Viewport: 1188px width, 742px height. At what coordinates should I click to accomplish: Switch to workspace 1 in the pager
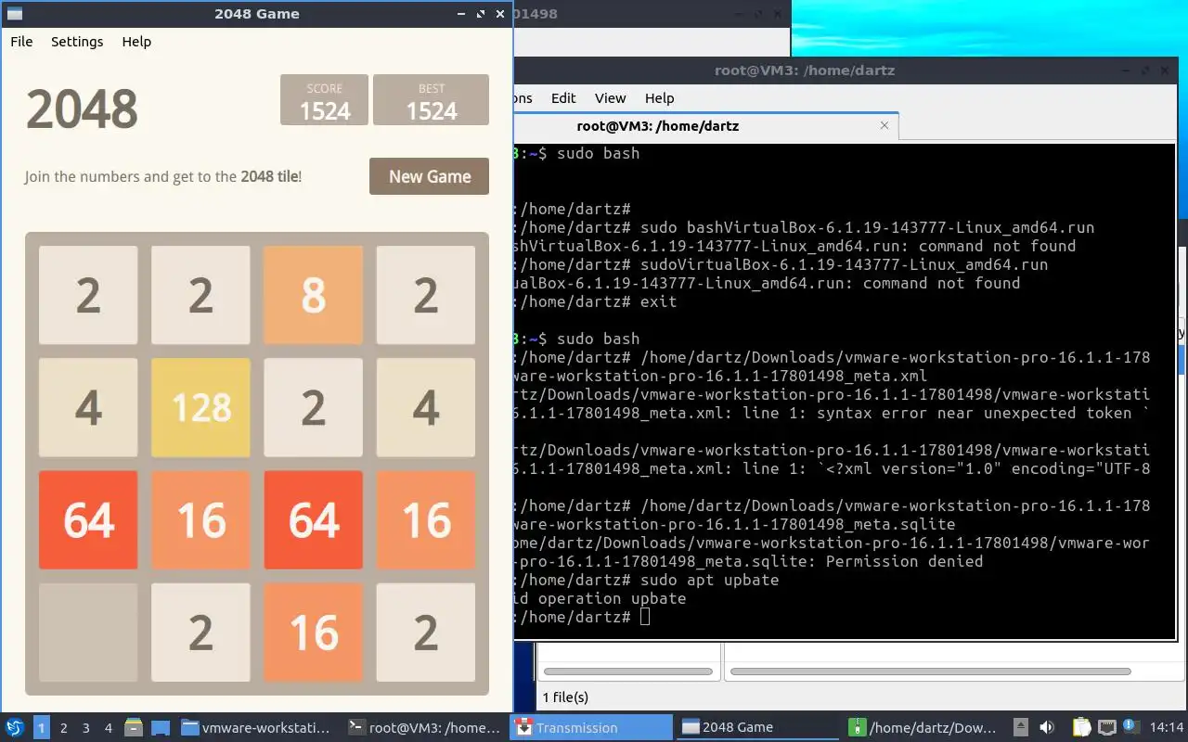pyautogui.click(x=42, y=728)
